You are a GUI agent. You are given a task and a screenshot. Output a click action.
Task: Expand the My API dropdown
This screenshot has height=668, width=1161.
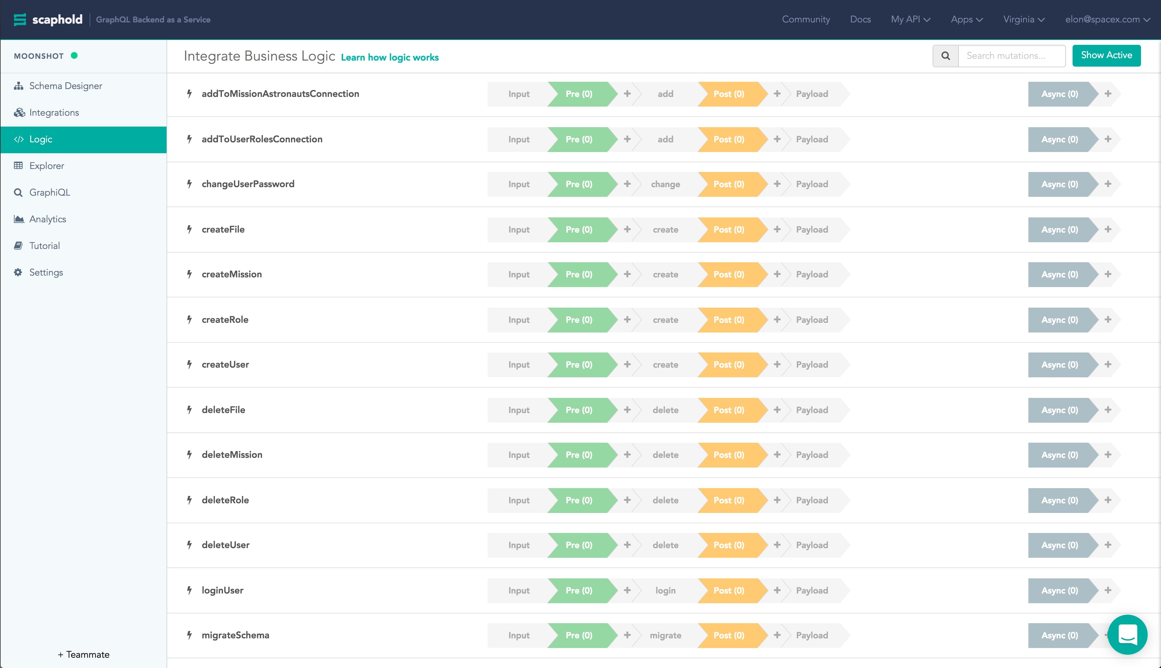(910, 19)
